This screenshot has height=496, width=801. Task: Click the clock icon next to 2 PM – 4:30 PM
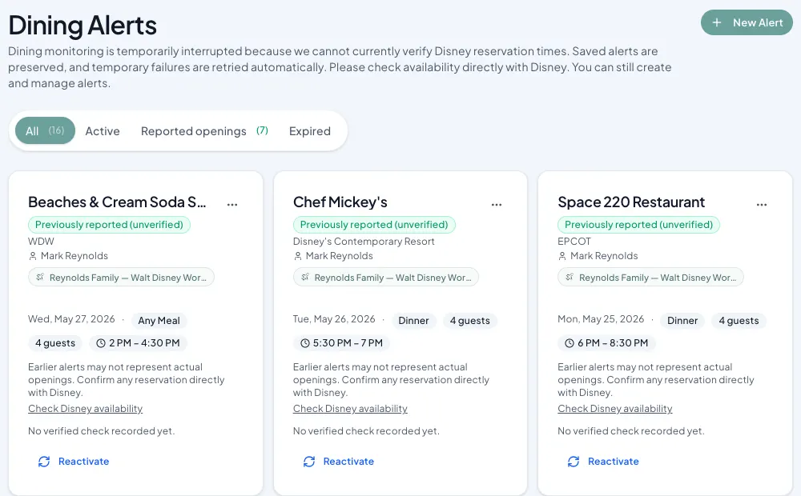[x=101, y=343]
